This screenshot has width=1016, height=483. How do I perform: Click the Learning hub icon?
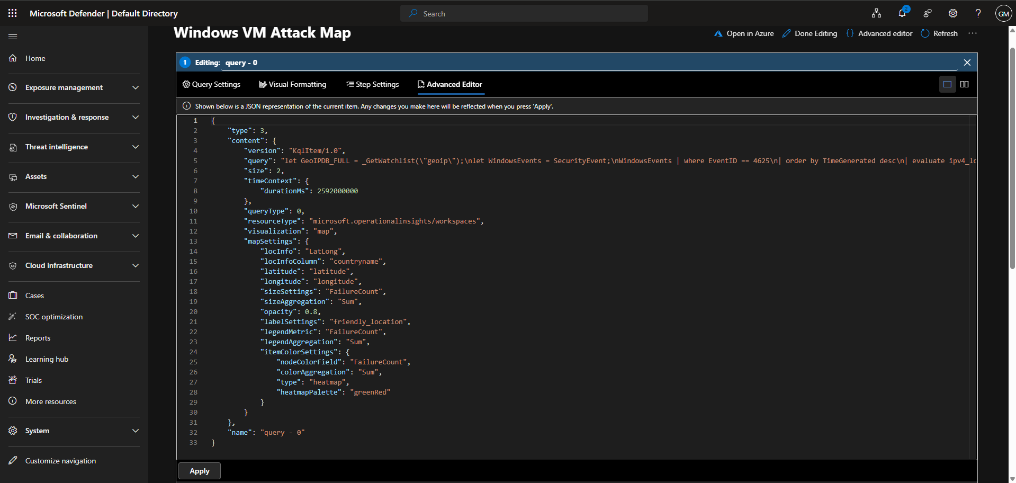[x=13, y=359]
